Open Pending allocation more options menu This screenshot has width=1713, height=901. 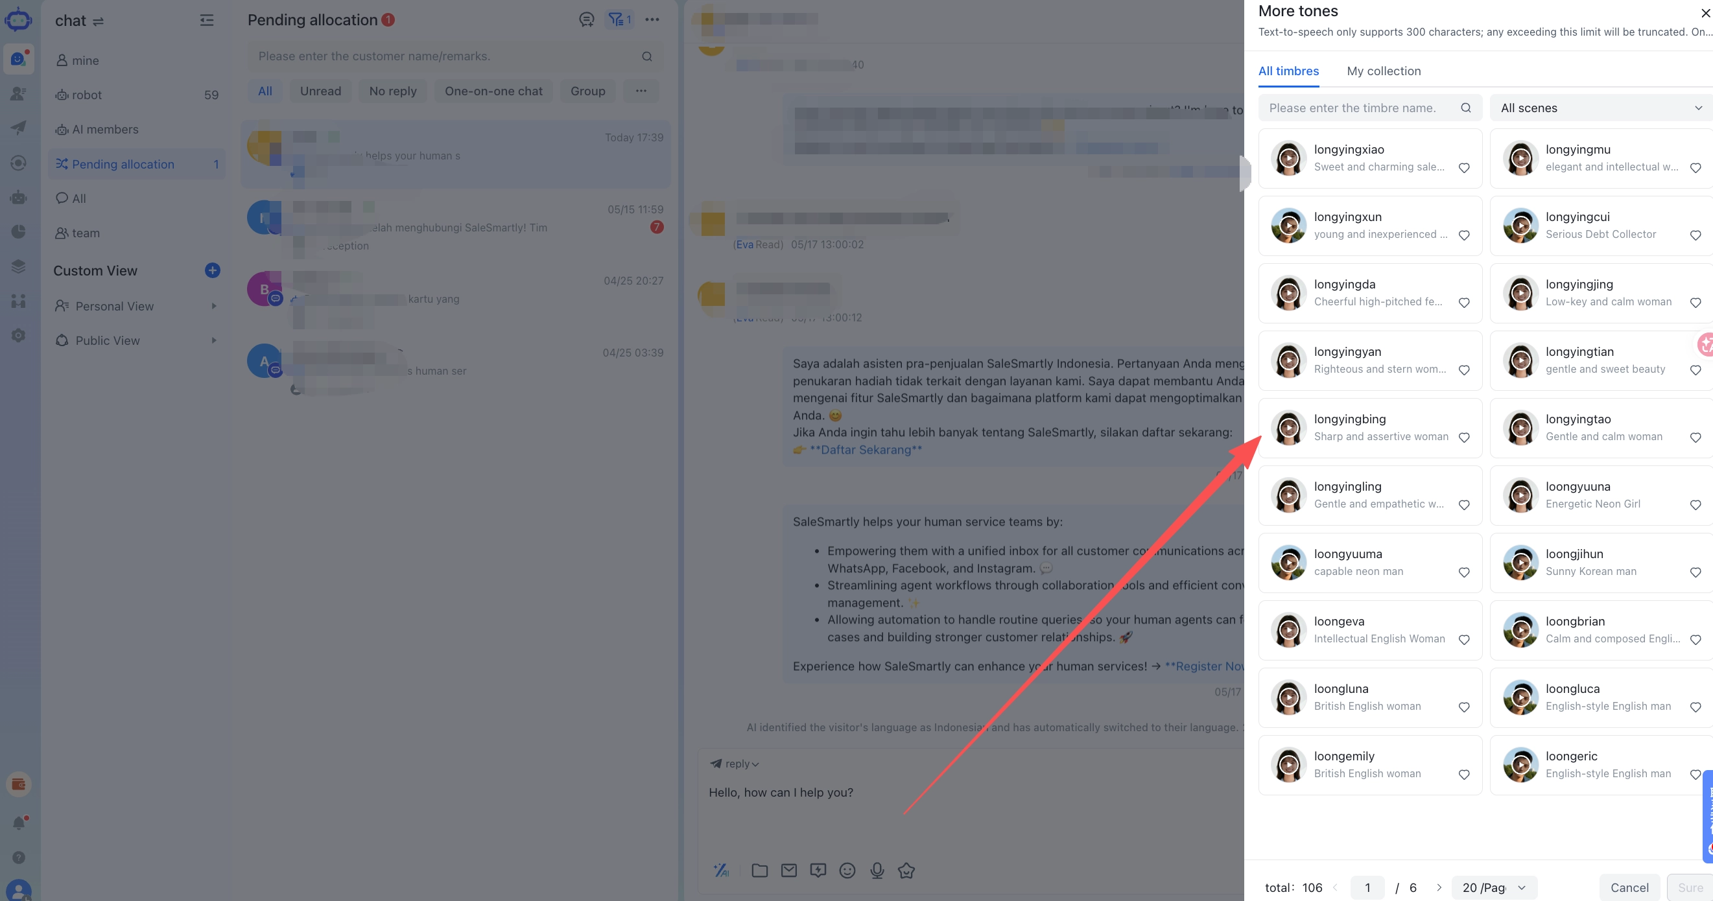click(652, 20)
